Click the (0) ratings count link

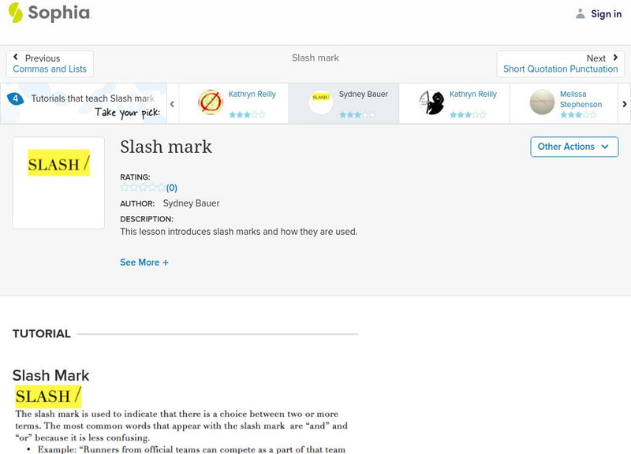(x=172, y=188)
